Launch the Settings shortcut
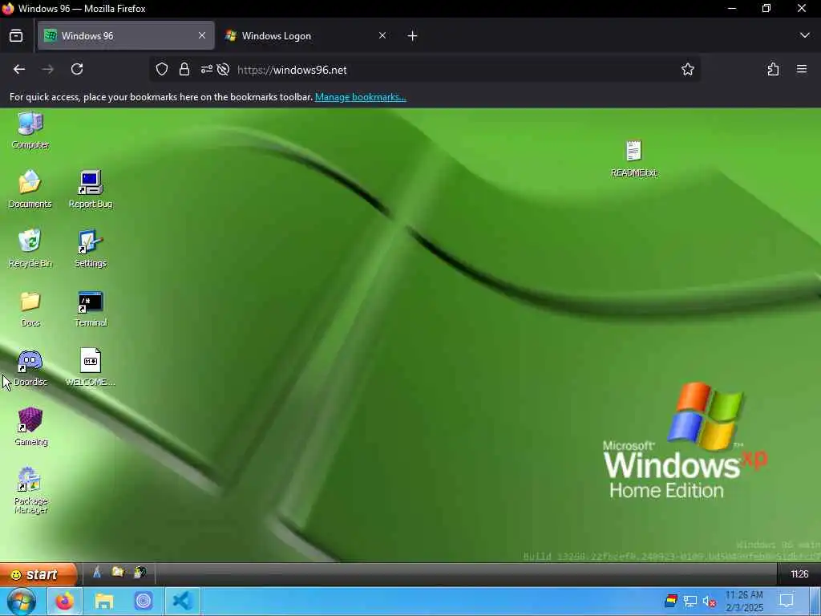Screen dimensions: 821x616 pyautogui.click(x=90, y=249)
